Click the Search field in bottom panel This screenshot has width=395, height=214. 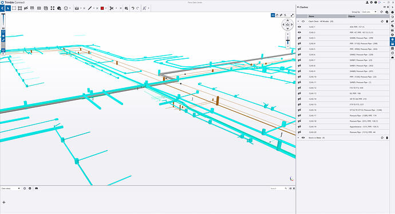(x=279, y=188)
